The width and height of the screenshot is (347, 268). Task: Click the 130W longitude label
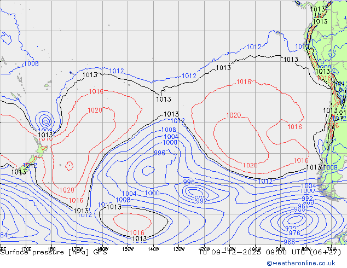pyautogui.click(x=179, y=249)
